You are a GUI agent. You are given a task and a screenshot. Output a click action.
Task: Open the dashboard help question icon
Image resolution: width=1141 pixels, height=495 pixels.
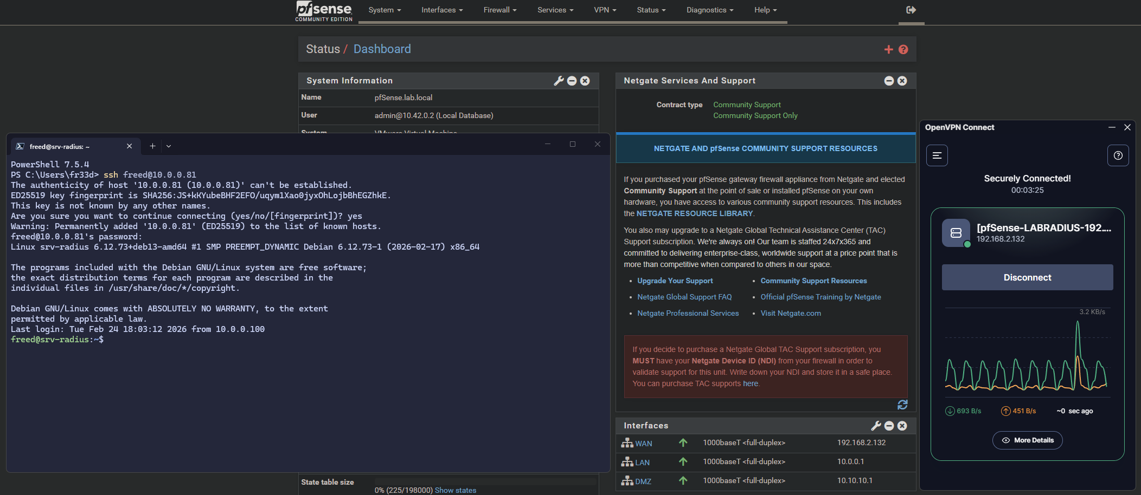pyautogui.click(x=903, y=49)
